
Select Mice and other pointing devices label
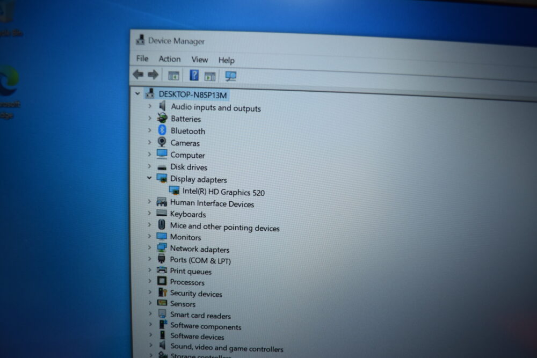pos(224,227)
